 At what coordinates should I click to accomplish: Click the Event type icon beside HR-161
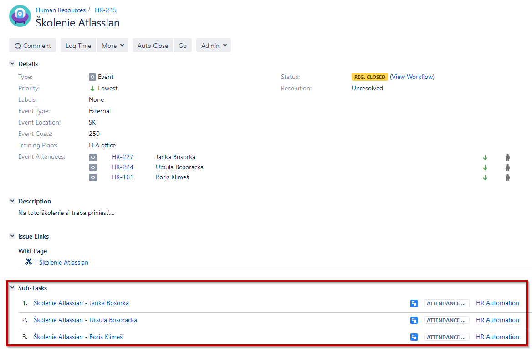point(93,177)
